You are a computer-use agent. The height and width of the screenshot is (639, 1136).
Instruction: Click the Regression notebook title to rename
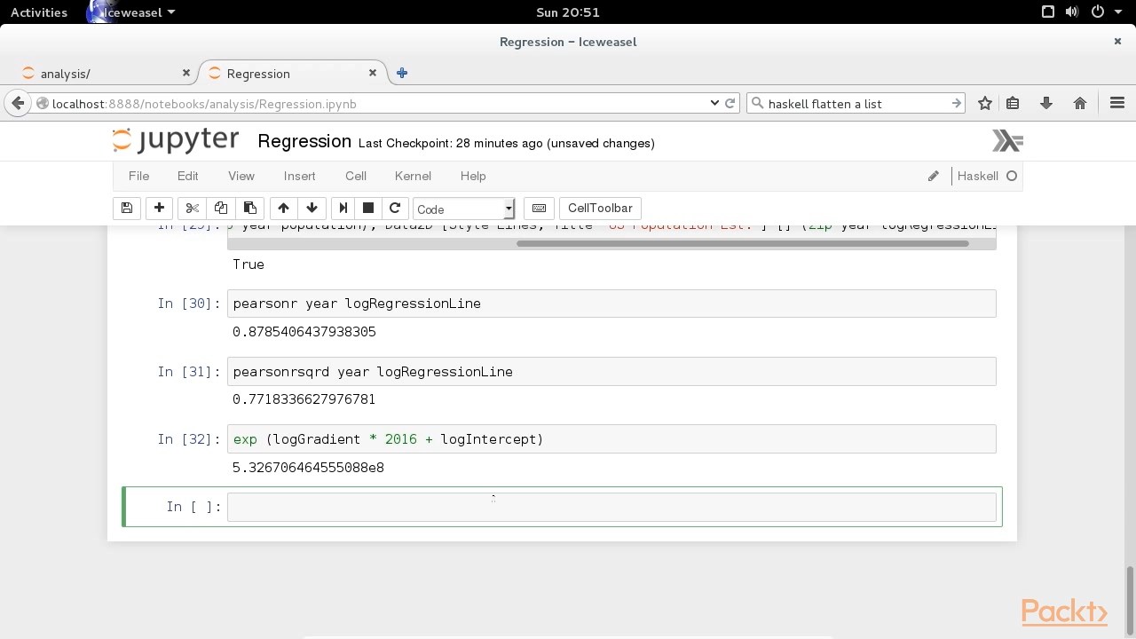coord(304,142)
